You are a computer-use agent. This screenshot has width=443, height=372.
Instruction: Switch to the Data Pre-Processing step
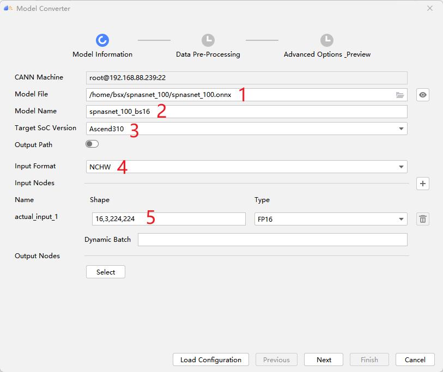click(x=207, y=54)
